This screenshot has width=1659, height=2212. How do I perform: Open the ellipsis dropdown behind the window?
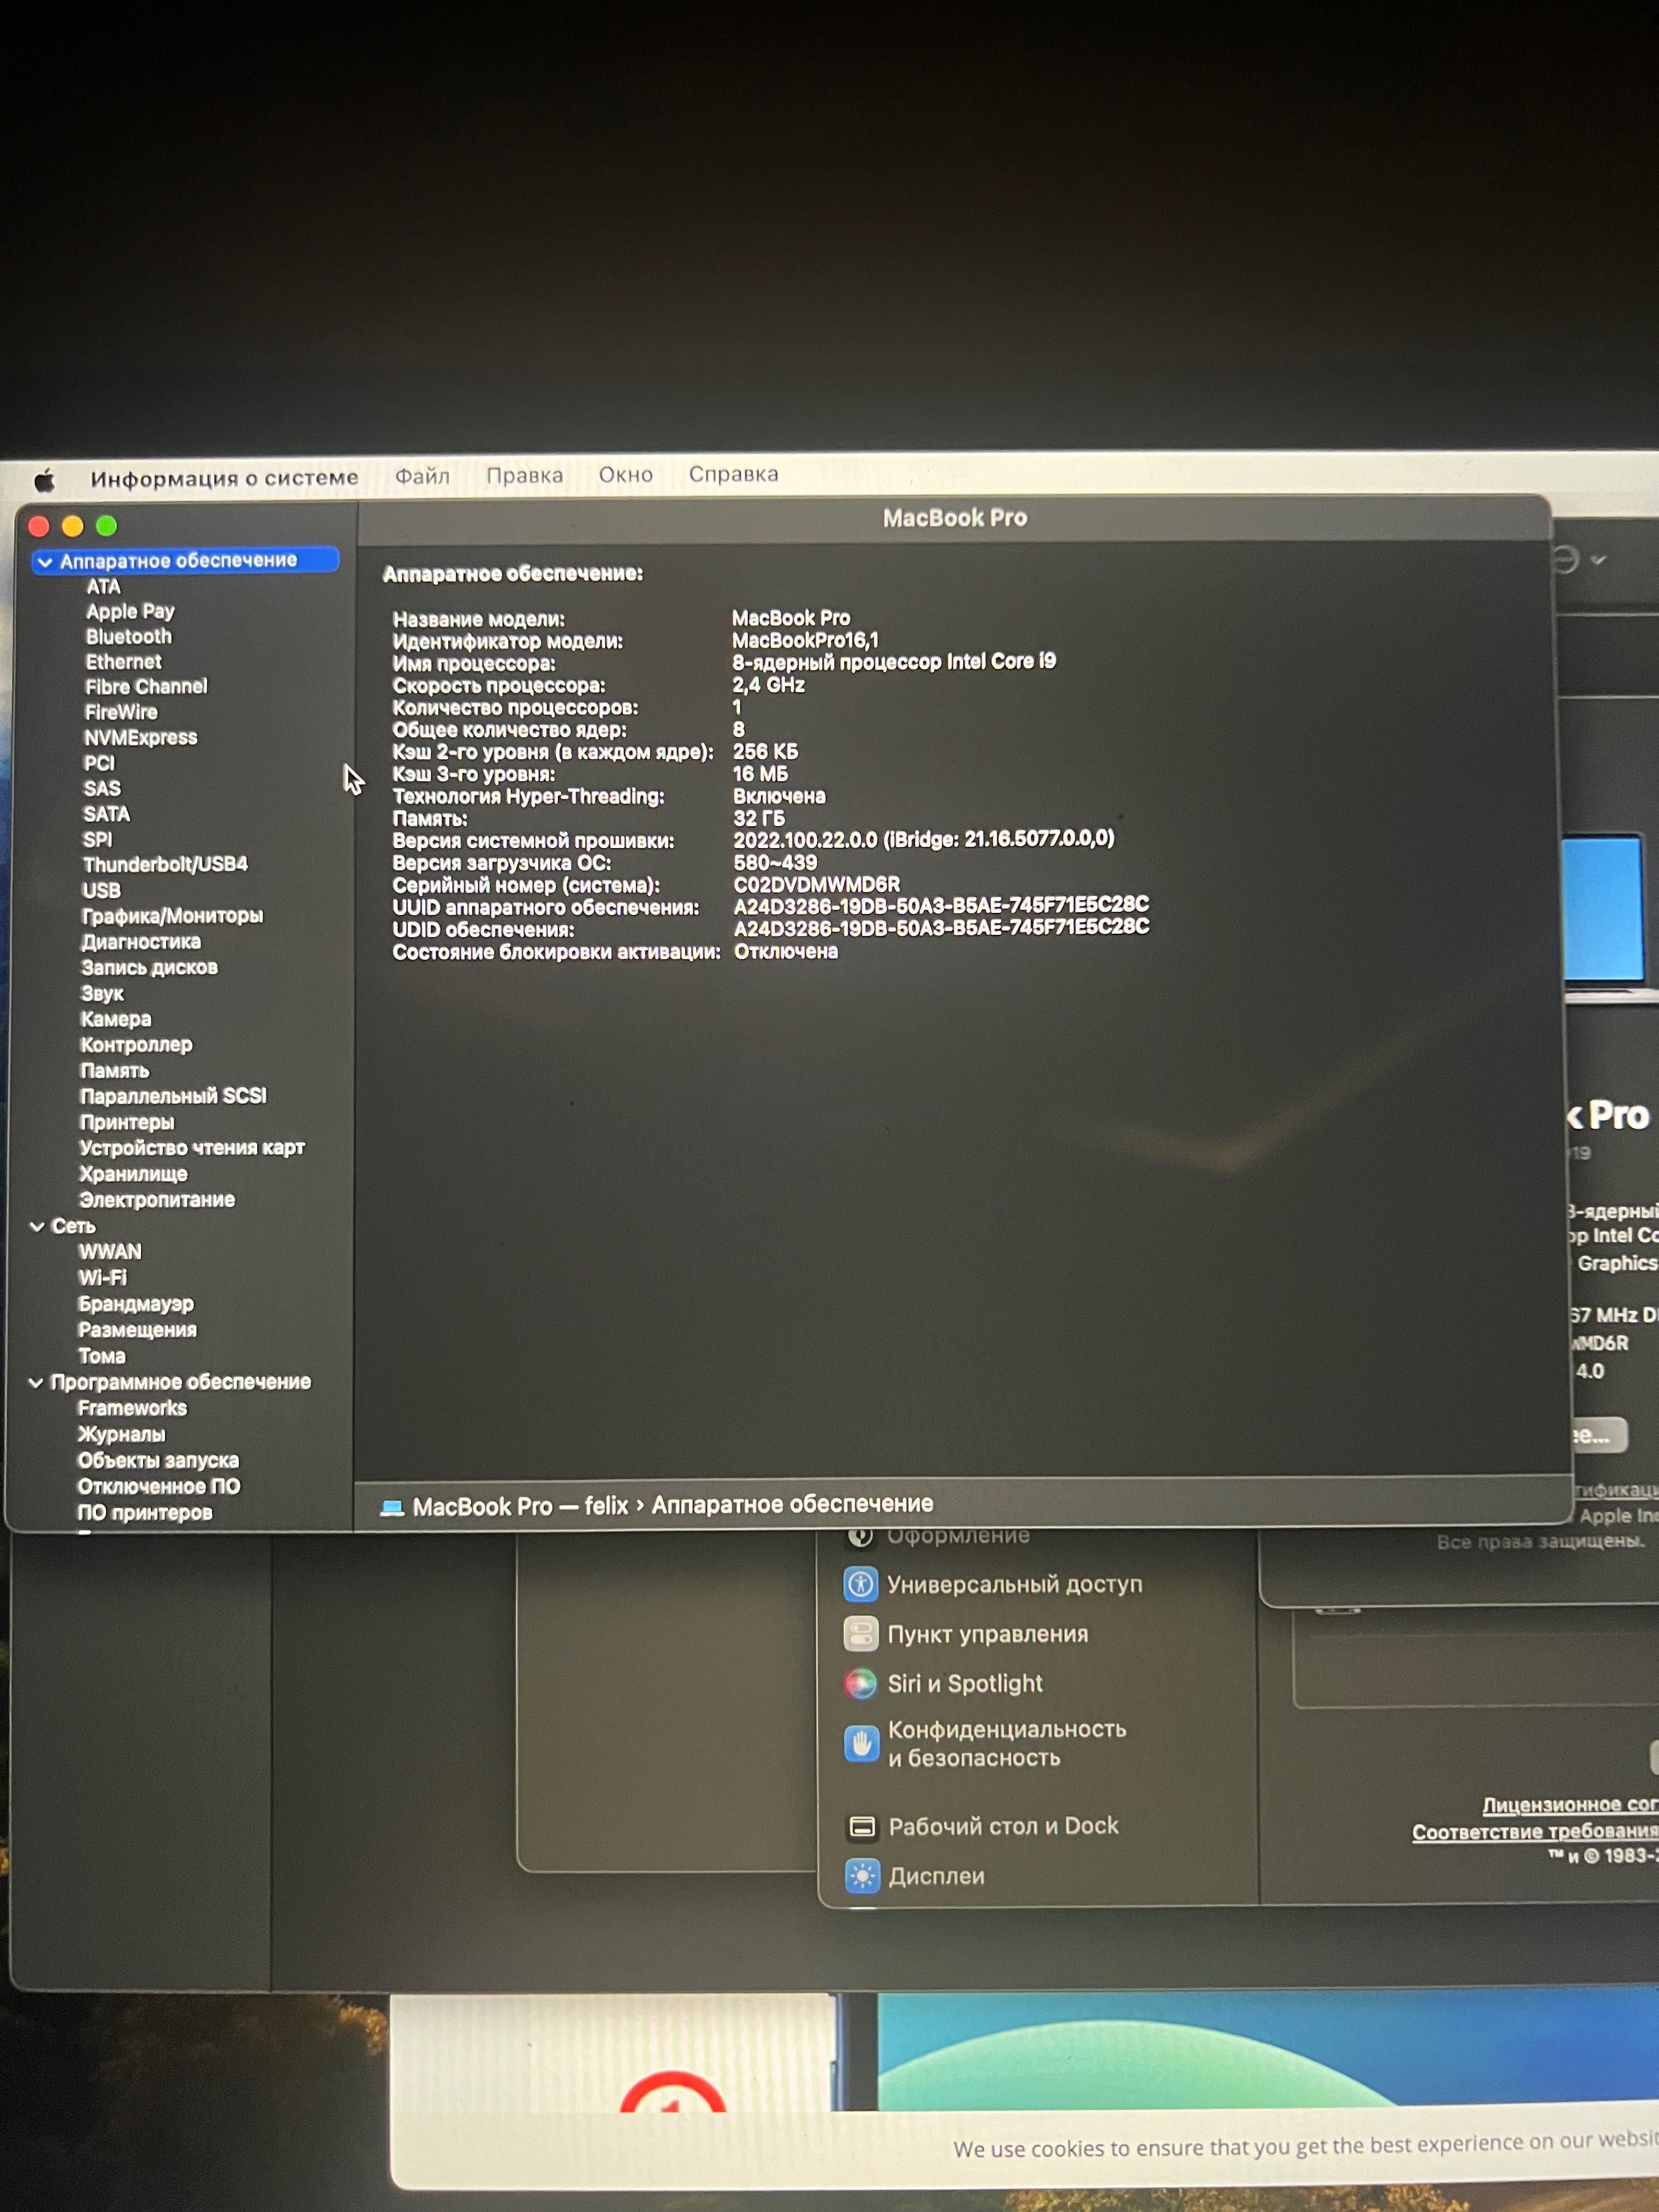click(1579, 560)
